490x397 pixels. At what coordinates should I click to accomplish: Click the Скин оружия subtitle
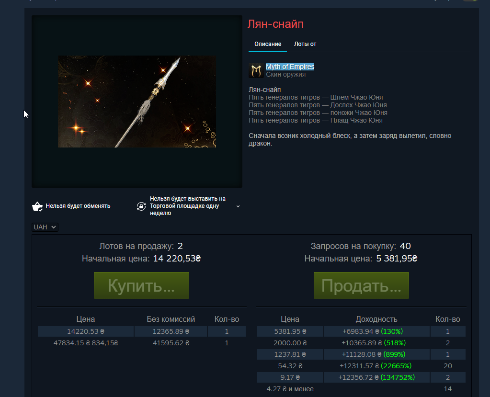pyautogui.click(x=285, y=75)
